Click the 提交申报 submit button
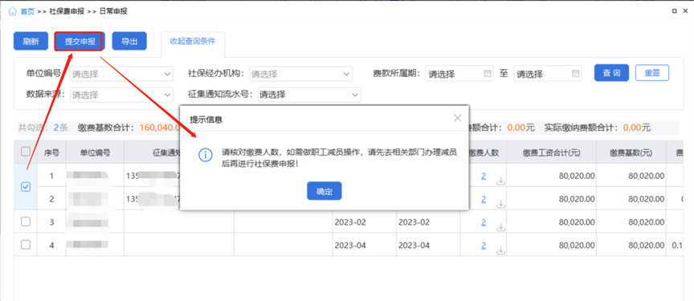694x301 pixels. 80,42
